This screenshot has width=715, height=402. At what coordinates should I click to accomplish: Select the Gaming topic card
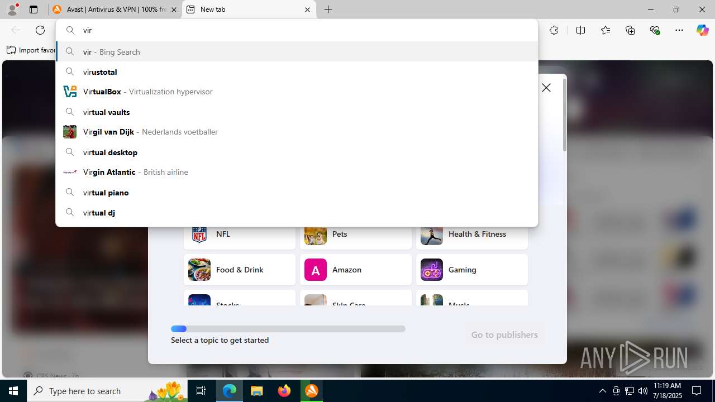[x=472, y=270]
